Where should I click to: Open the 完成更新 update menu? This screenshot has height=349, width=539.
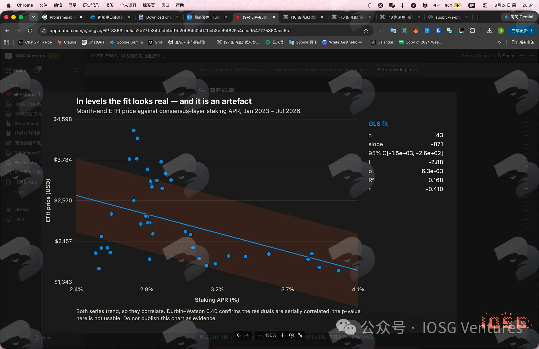pos(522,31)
